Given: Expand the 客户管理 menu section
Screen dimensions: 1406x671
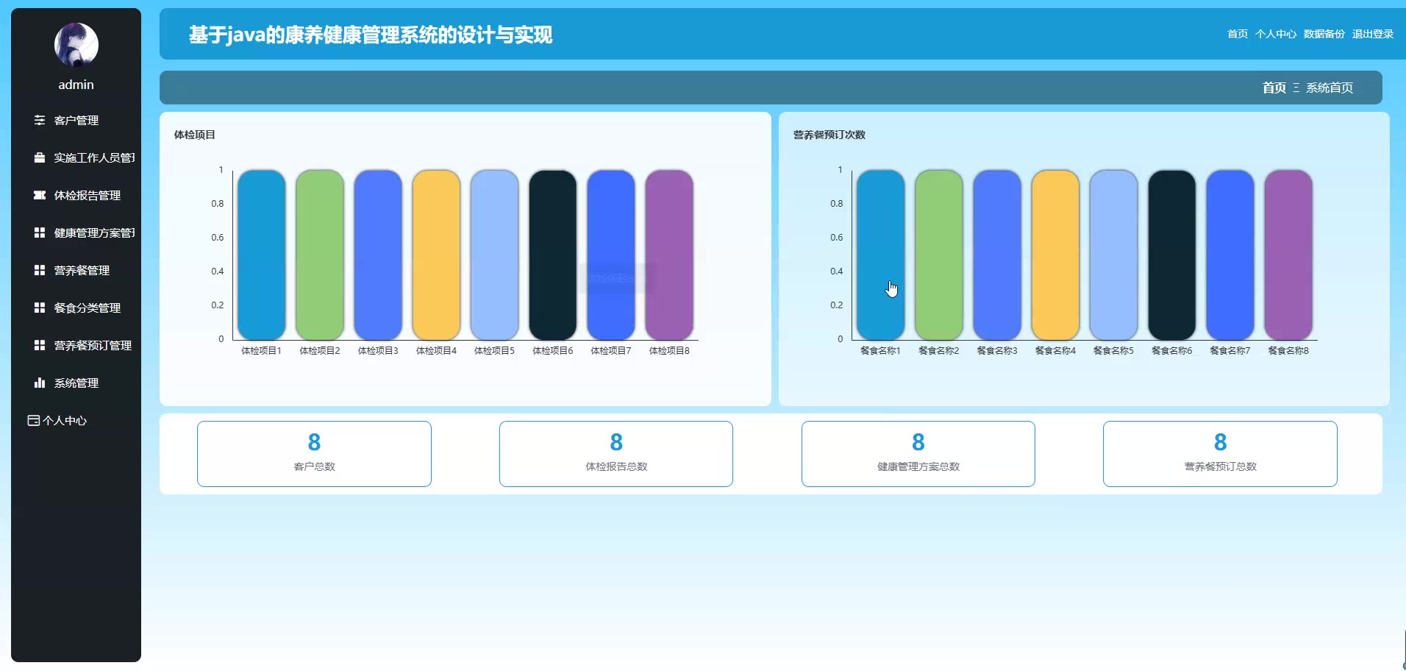Looking at the screenshot, I should [76, 120].
